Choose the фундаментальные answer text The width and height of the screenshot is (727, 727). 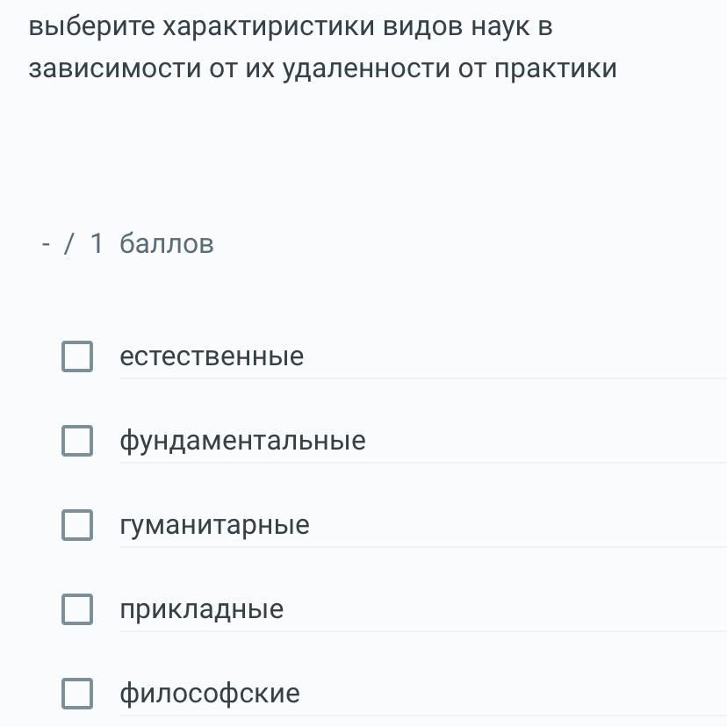pyautogui.click(x=242, y=441)
